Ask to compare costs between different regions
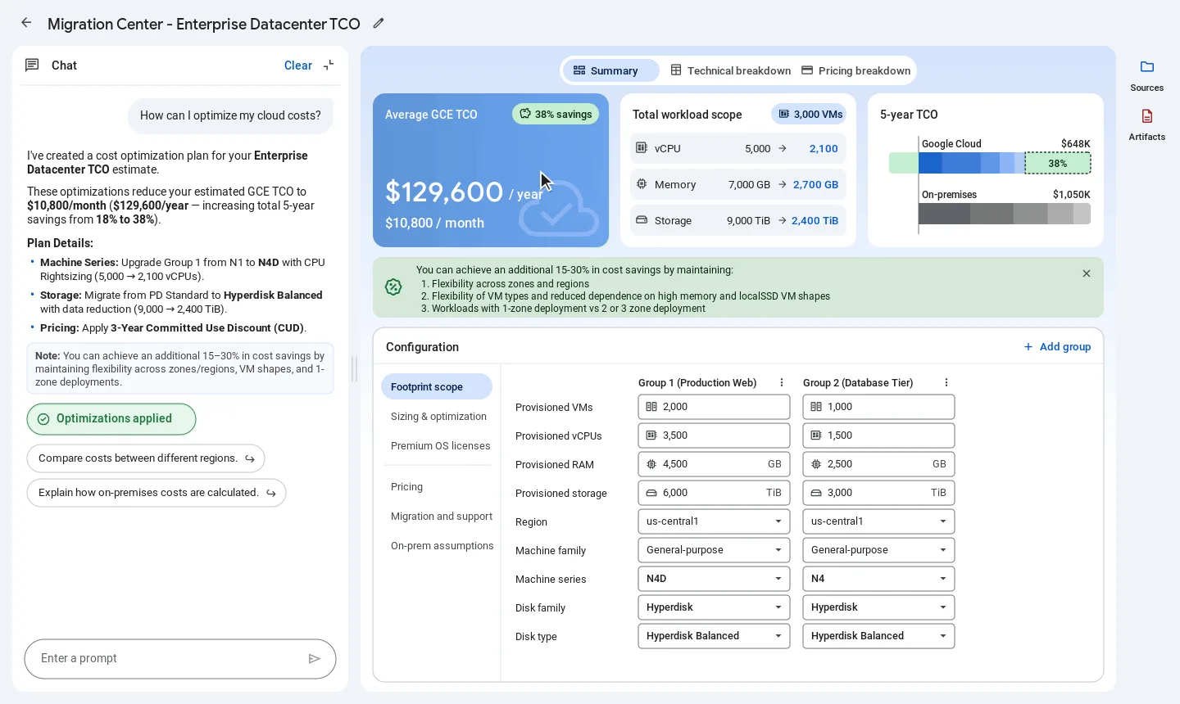The height and width of the screenshot is (704, 1180). [x=146, y=458]
